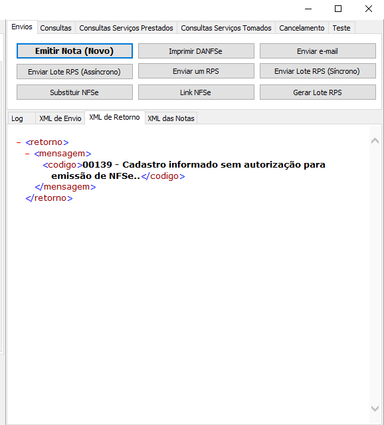384x425 pixels.
Task: Minimize the application window
Action: (308, 9)
